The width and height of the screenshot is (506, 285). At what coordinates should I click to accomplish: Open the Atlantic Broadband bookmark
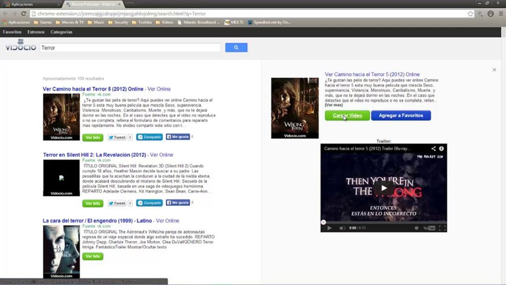(198, 23)
